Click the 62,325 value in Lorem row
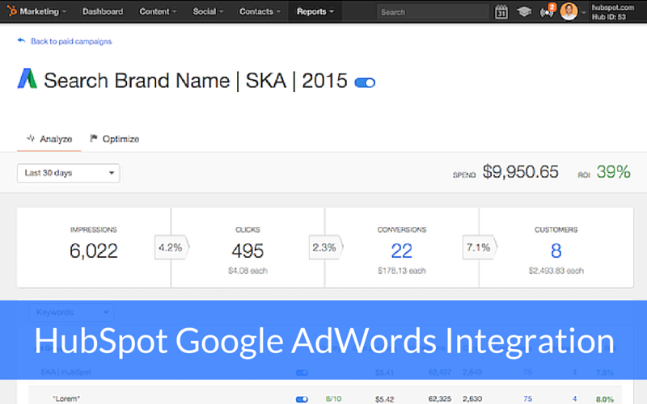Viewport: 647px width, 404px height. 440,398
